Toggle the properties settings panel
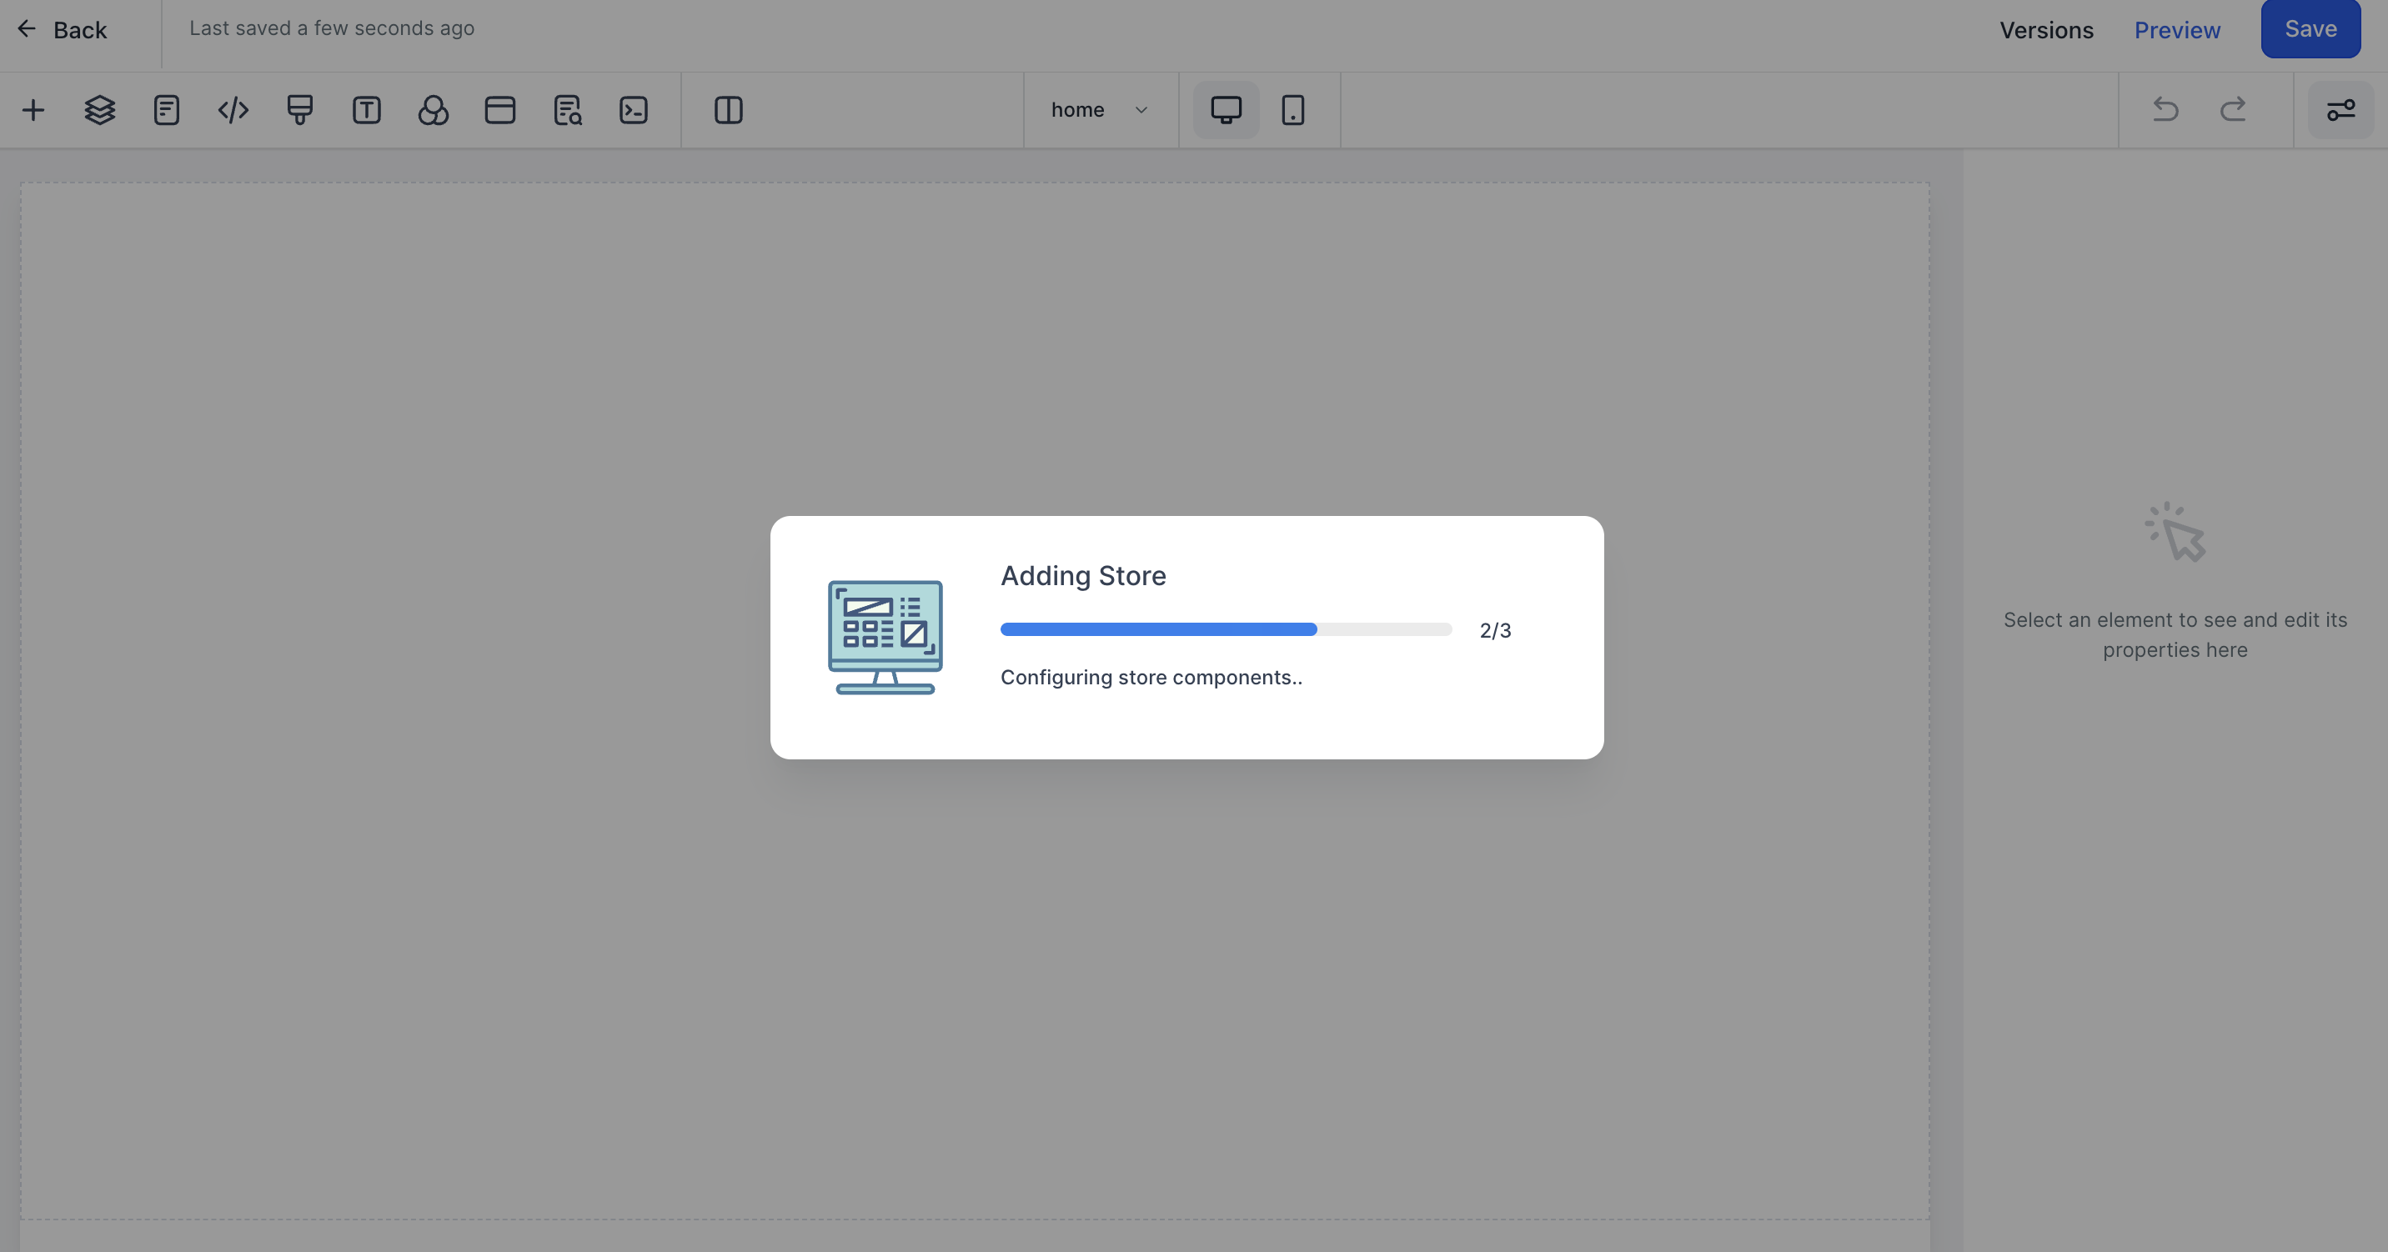The image size is (2388, 1252). pyautogui.click(x=2340, y=110)
